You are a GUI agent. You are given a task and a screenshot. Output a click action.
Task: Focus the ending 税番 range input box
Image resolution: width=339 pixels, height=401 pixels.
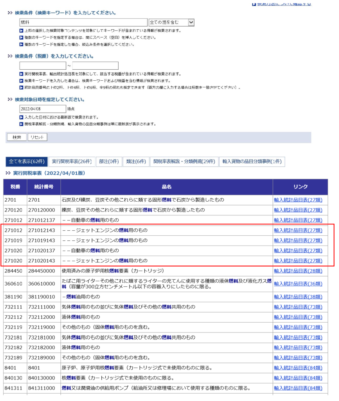click(95, 66)
